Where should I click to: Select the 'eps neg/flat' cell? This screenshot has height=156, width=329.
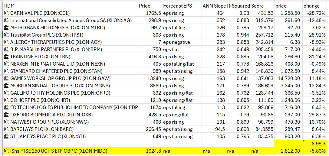[x=182, y=115]
